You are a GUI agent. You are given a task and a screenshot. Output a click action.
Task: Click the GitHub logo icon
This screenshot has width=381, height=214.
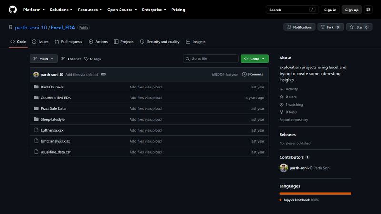click(x=13, y=10)
